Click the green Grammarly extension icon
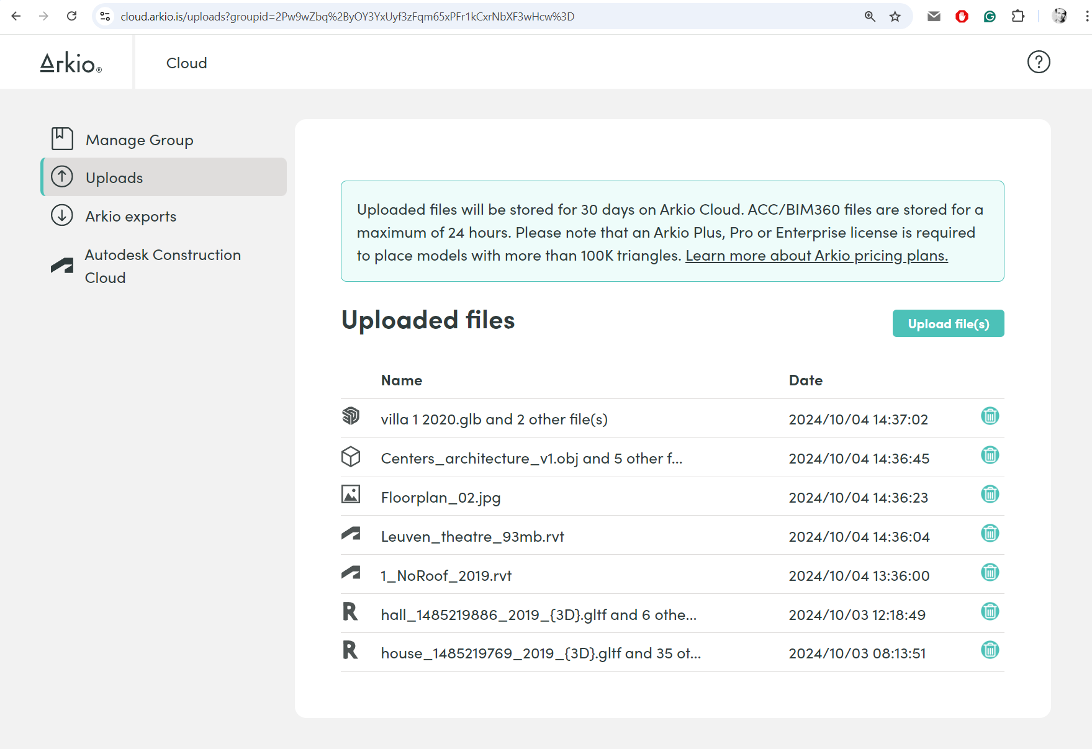1092x749 pixels. click(990, 17)
